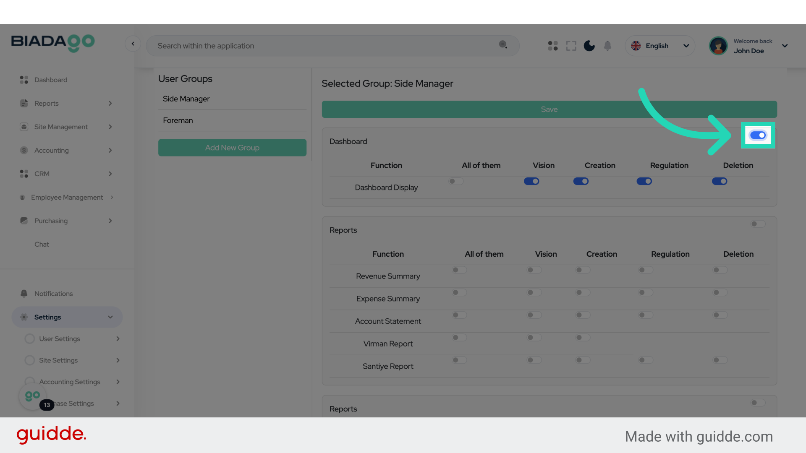Click the search magnifier icon
Viewport: 806px width, 453px height.
pyautogui.click(x=502, y=44)
